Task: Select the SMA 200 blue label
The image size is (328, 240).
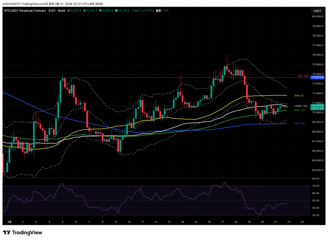Action: [x=299, y=123]
